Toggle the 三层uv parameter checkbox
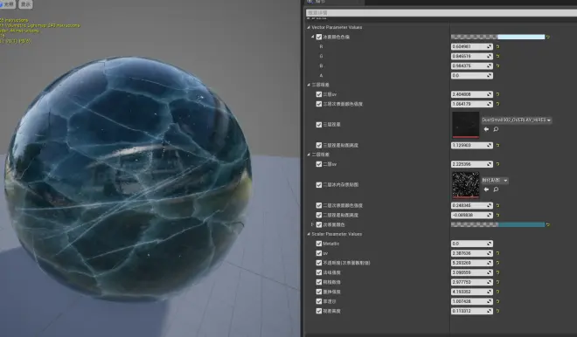This screenshot has width=577, height=337. [x=319, y=94]
